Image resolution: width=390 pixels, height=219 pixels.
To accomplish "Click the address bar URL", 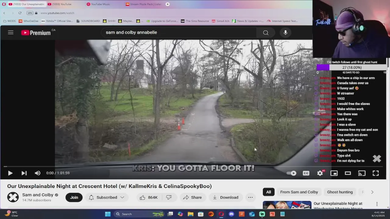I will pos(57,13).
